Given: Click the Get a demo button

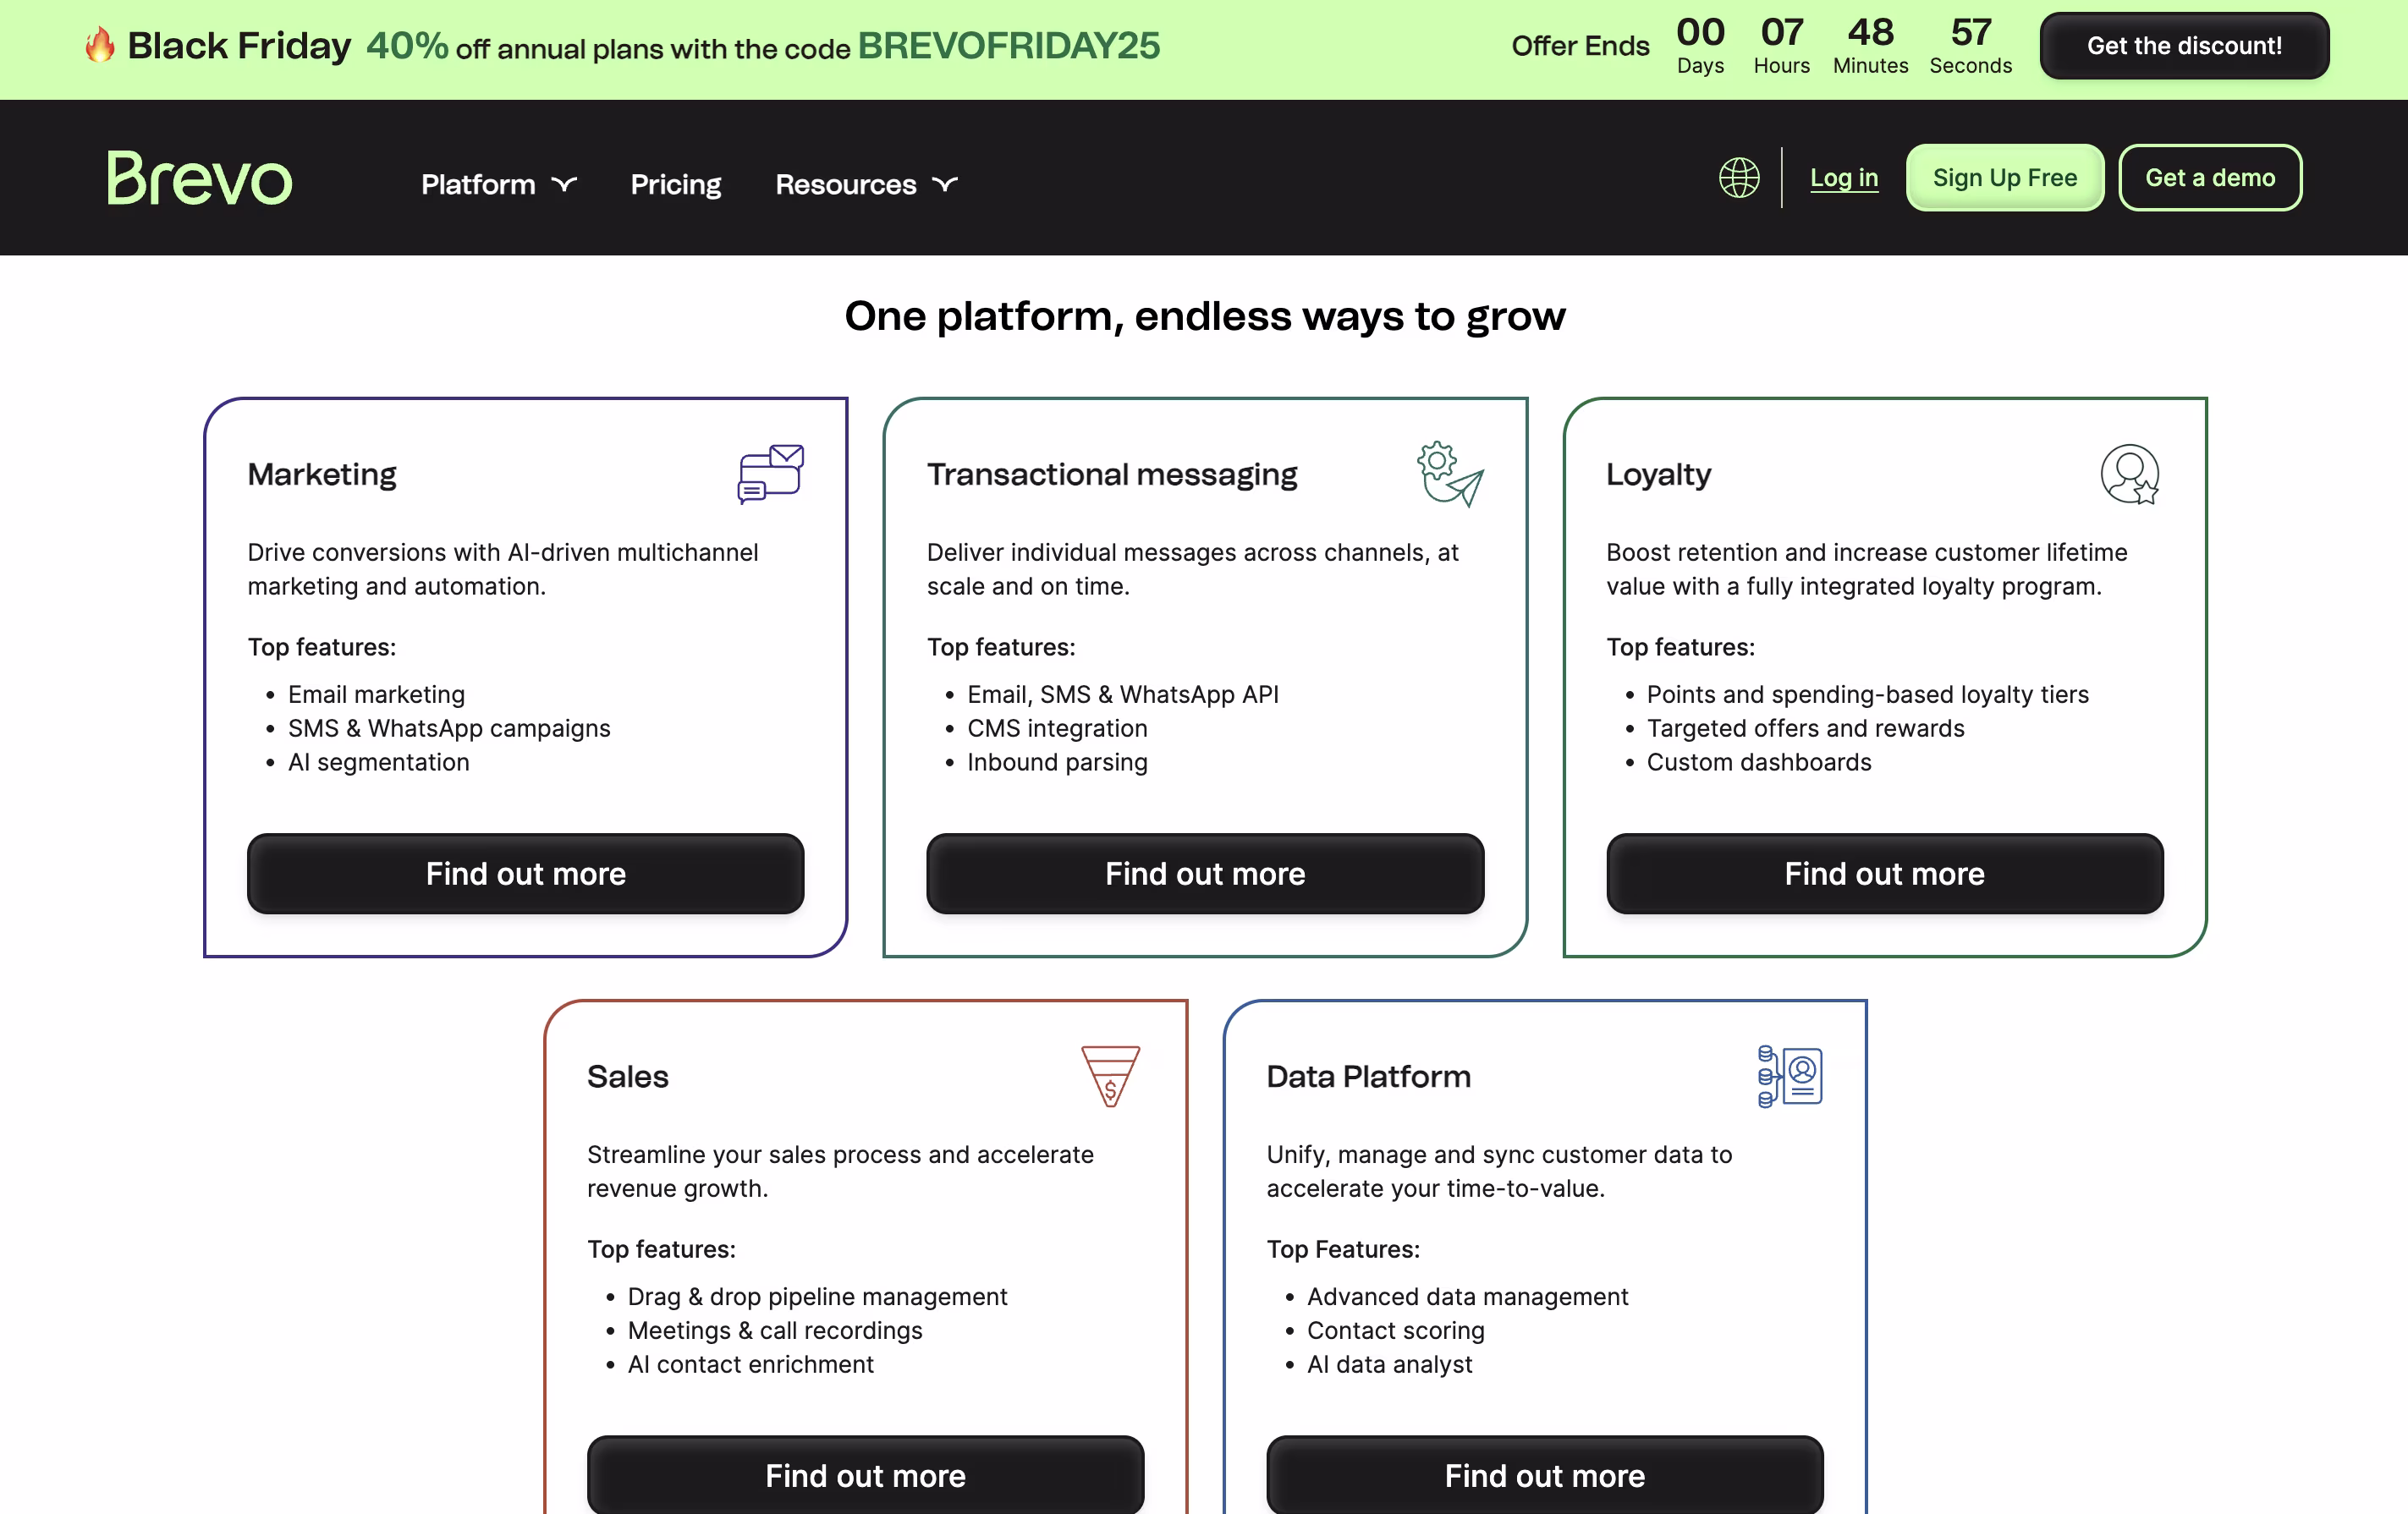Looking at the screenshot, I should [2210, 177].
